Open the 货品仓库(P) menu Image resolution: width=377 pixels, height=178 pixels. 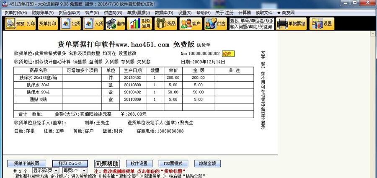click(x=70, y=13)
